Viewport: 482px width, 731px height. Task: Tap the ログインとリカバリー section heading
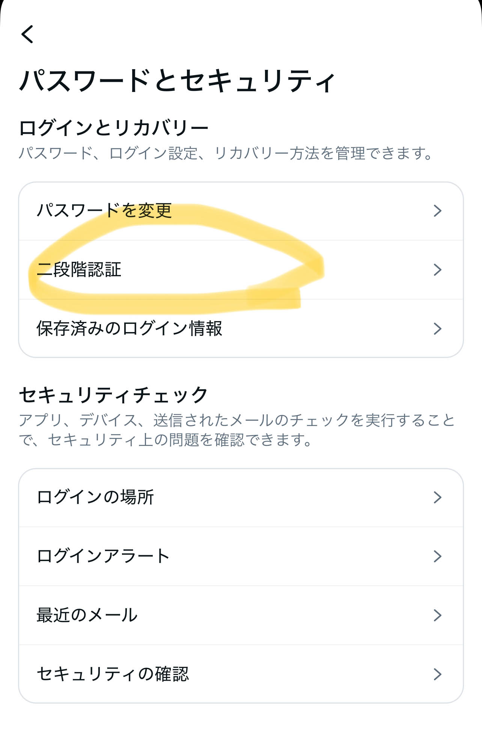(x=114, y=128)
